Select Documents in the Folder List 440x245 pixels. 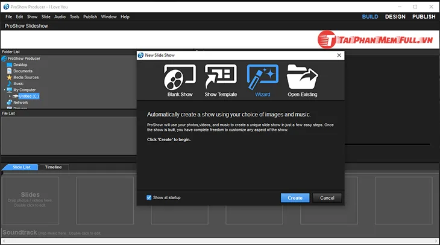pyautogui.click(x=23, y=71)
